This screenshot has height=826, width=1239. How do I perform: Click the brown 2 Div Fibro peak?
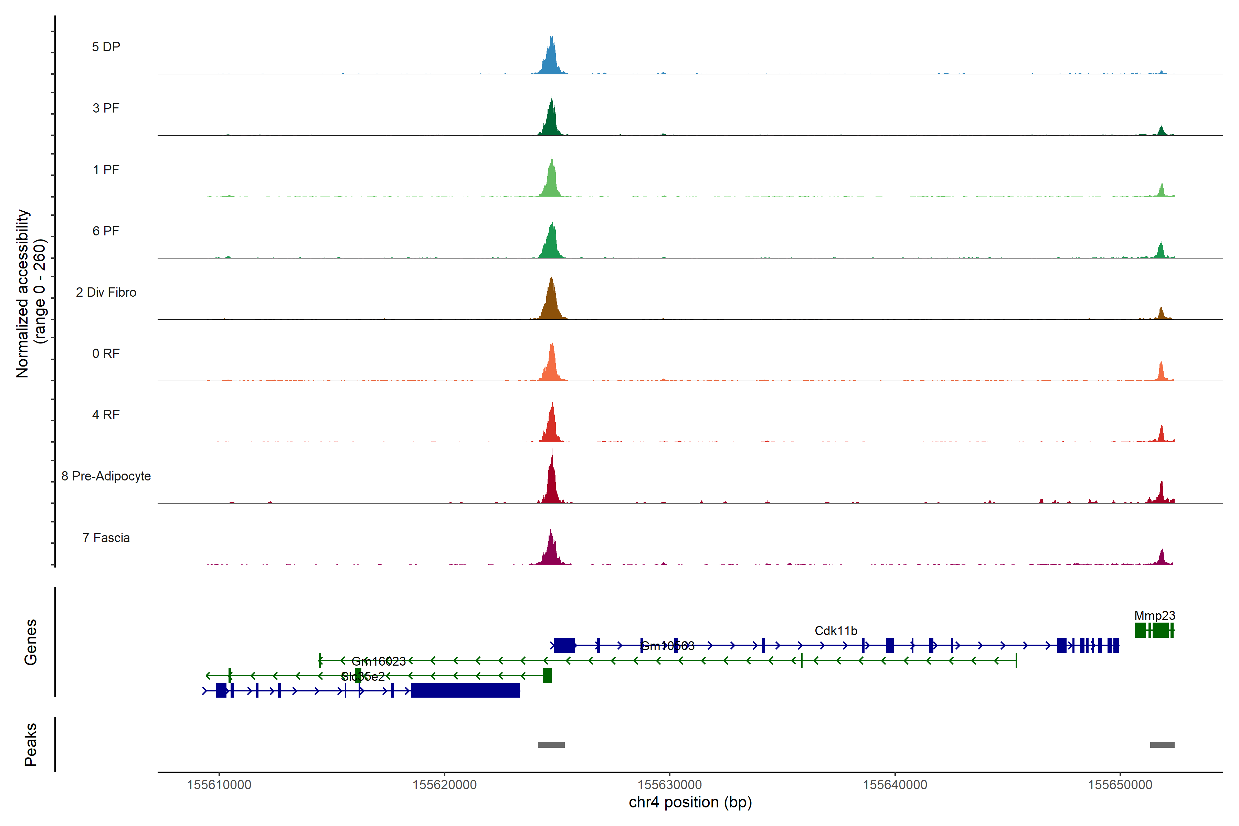551,303
